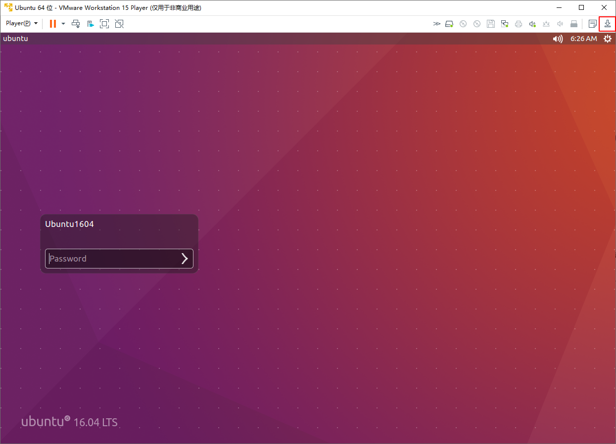Image resolution: width=616 pixels, height=444 pixels.
Task: Click the plug-and-document icon next to full screen
Action: (x=90, y=23)
